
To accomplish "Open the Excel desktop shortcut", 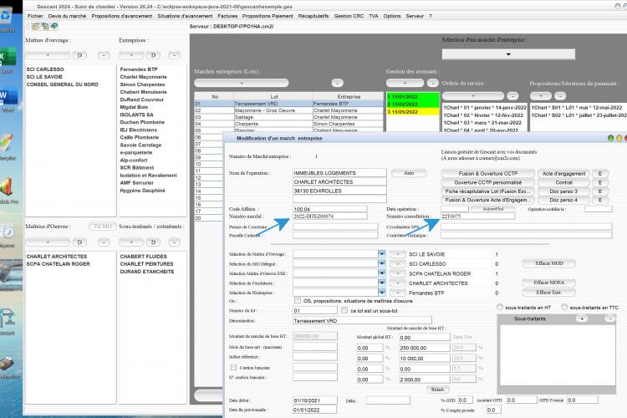I will point(8,60).
